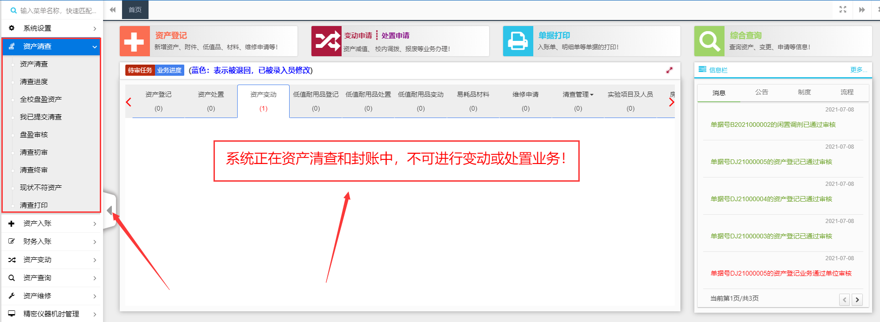Switch to 待审任务 view
This screenshot has height=322, width=880.
pos(140,70)
